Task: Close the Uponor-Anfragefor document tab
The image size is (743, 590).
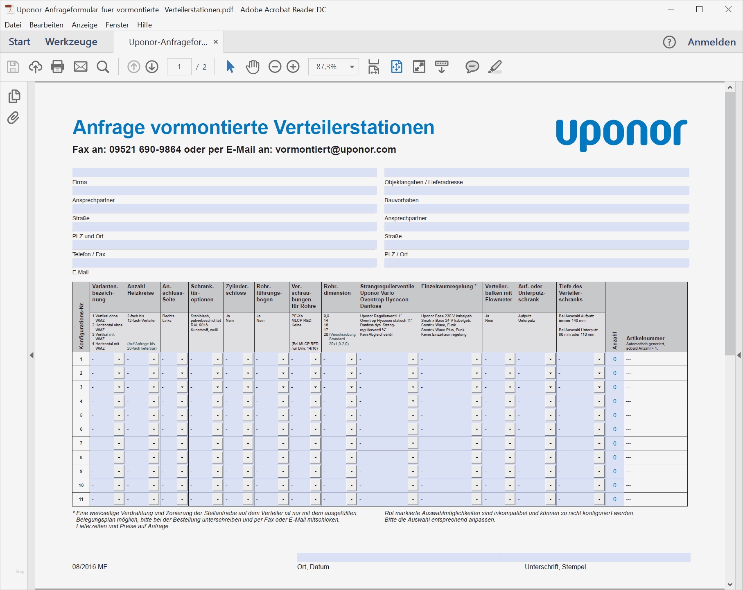Action: (x=216, y=42)
